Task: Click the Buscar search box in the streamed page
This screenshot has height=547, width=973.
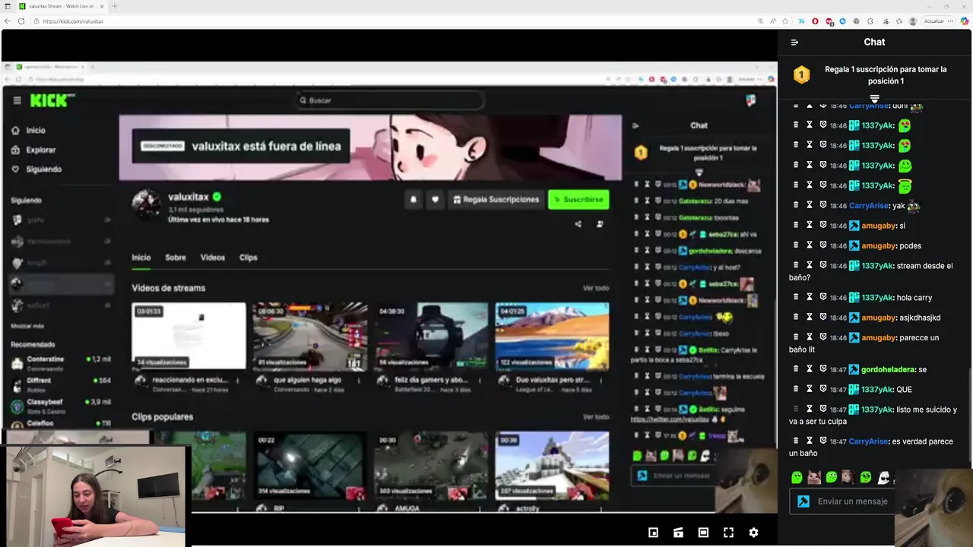Action: (389, 100)
